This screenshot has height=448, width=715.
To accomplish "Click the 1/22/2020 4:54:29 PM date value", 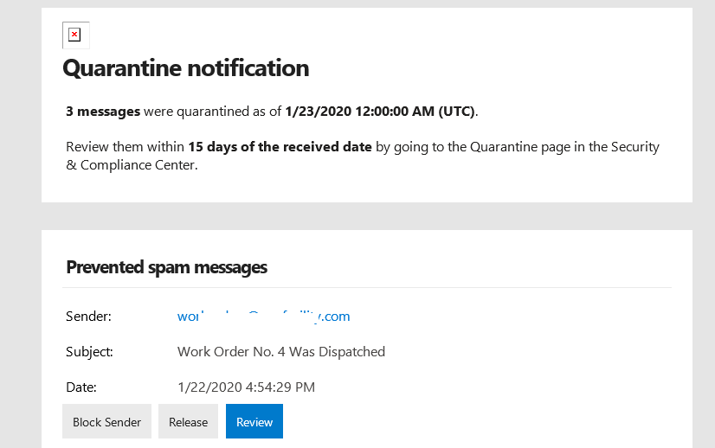I will tap(246, 387).
